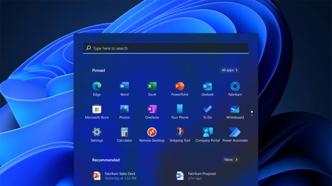Launch the Your Phone app
Image resolution: width=332 pixels, height=186 pixels.
coord(180,109)
